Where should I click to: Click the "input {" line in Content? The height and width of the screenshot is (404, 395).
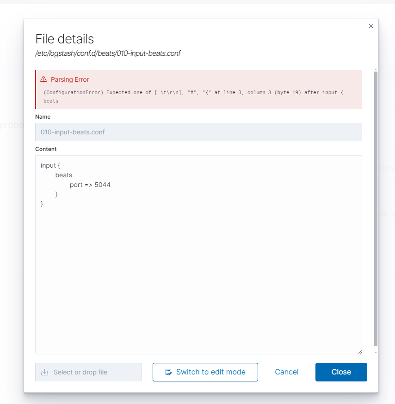tap(50, 165)
